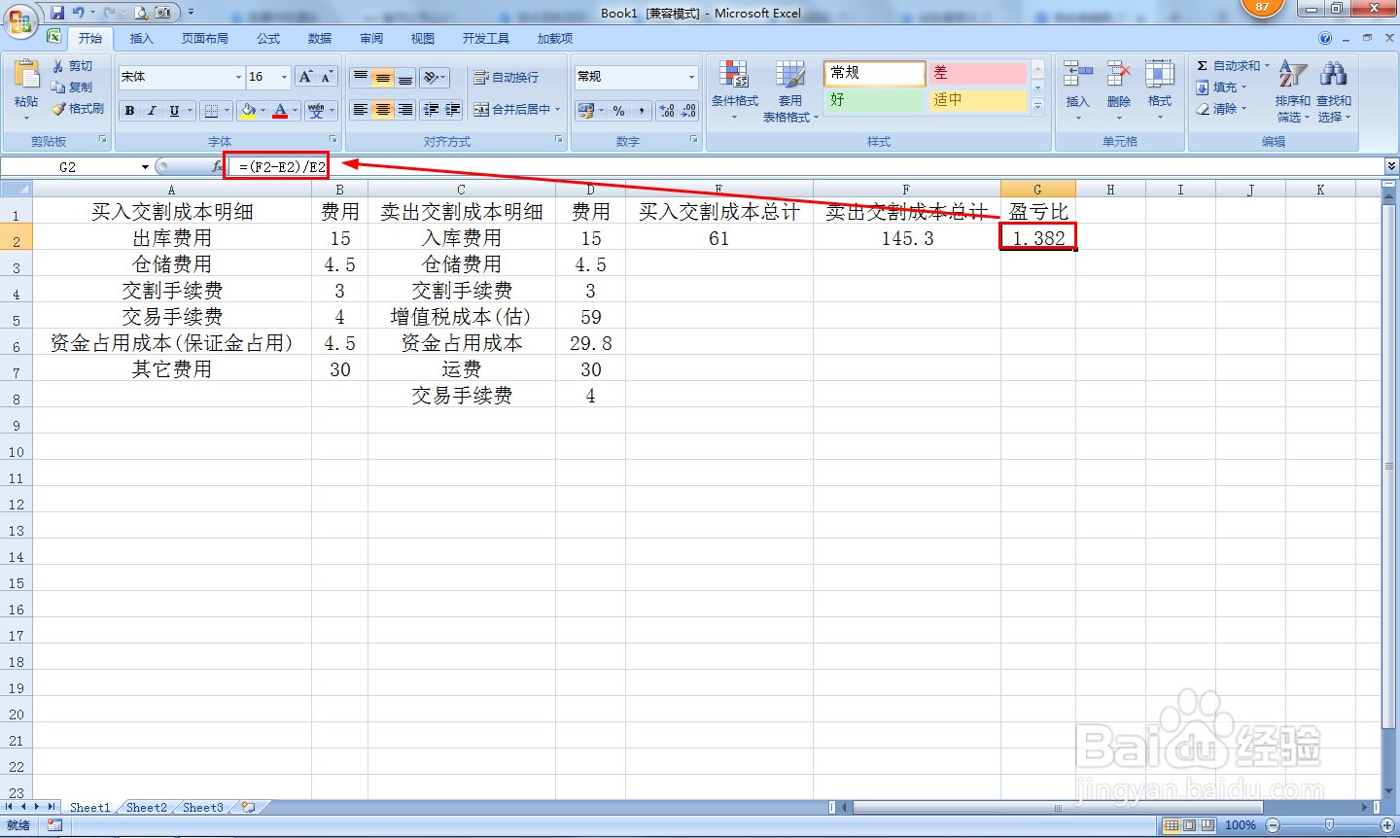Toggle italic formatting
This screenshot has height=838, width=1400.
152,111
